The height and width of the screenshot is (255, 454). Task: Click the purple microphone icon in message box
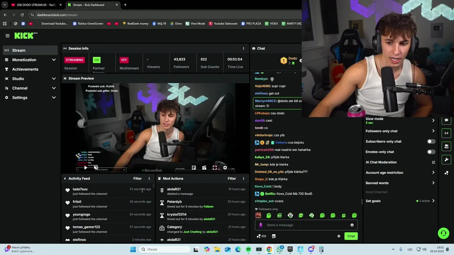click(261, 225)
